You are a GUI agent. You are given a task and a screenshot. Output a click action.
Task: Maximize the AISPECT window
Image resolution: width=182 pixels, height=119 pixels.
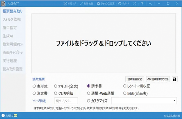click(x=168, y=4)
